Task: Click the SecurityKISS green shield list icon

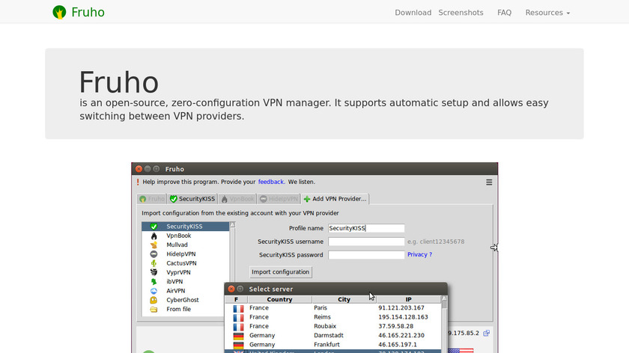Action: point(154,227)
